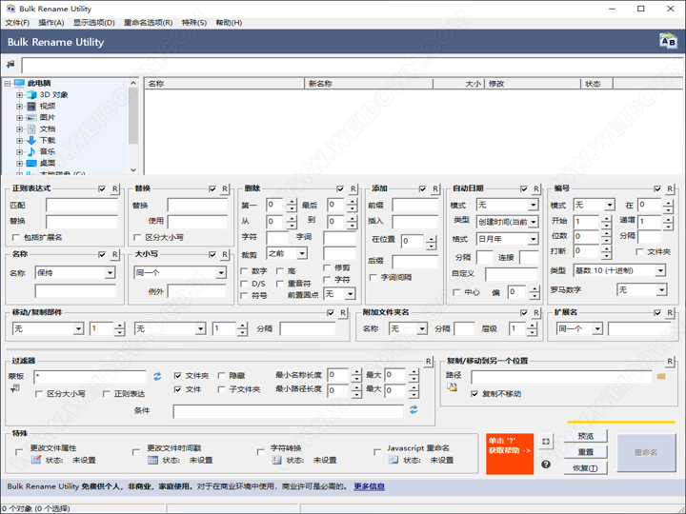686x514 pixels.
Task: Click the expand window icon beside orange help box
Action: click(546, 442)
